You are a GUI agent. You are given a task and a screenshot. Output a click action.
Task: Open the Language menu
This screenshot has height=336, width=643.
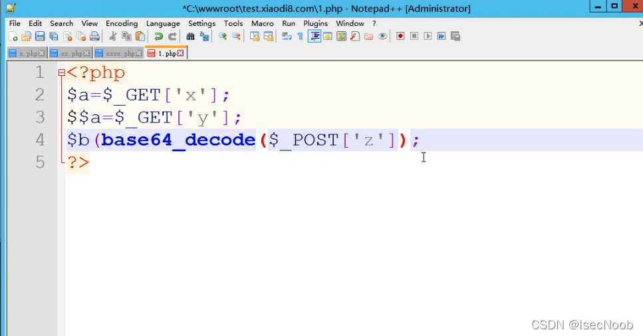tap(163, 23)
